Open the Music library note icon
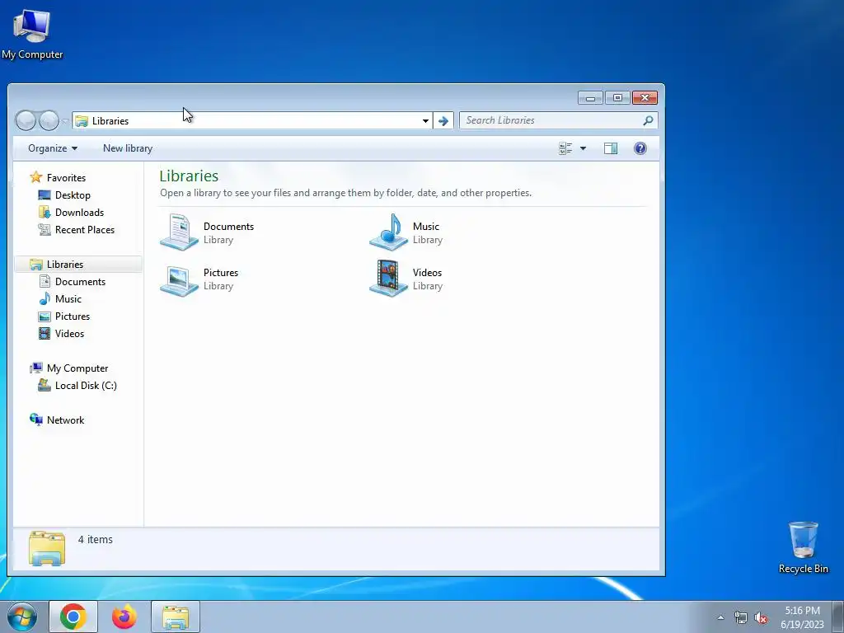844x633 pixels. pos(389,232)
